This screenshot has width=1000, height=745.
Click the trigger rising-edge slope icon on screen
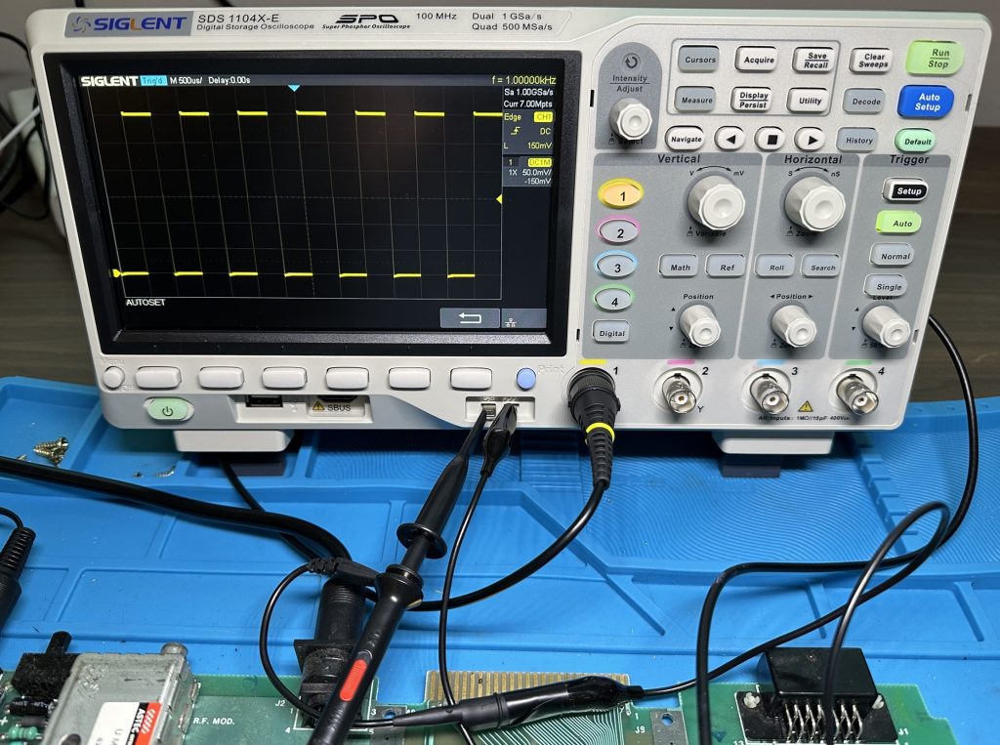pyautogui.click(x=516, y=131)
